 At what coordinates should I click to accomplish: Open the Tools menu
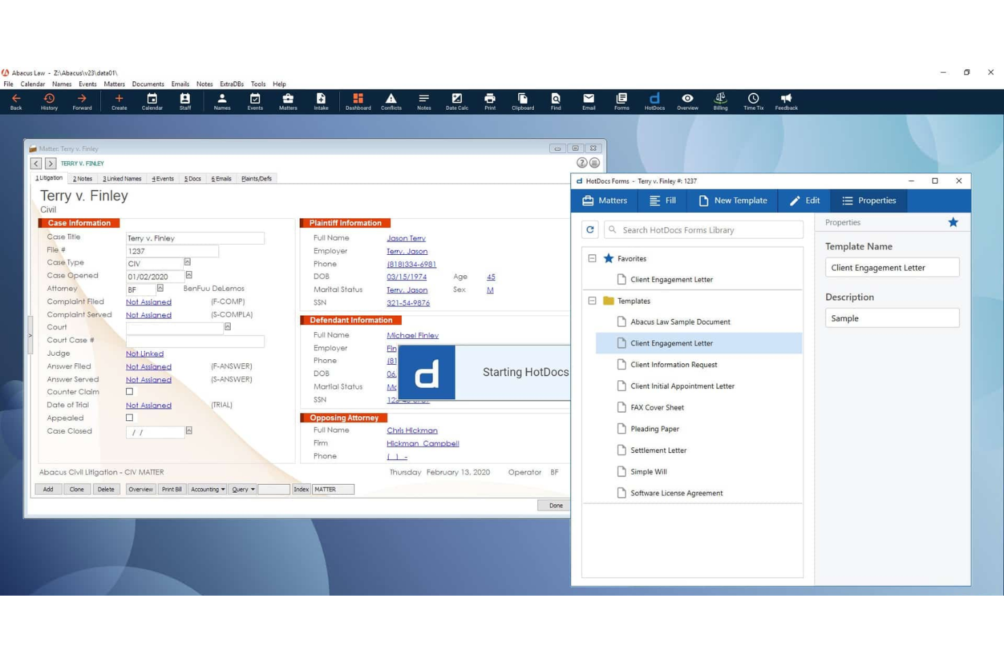click(x=258, y=84)
